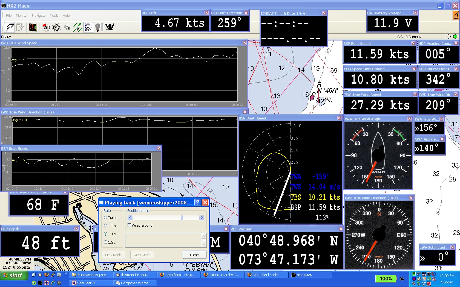Select the 1/2 x playback rate

[105, 242]
